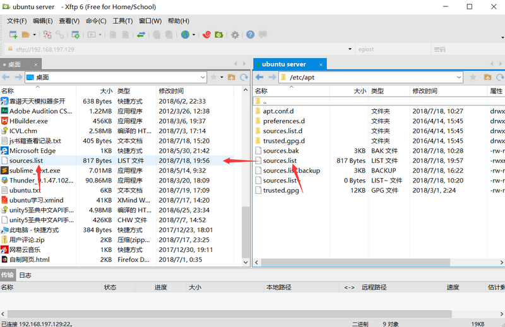This screenshot has width=505, height=327.
Task: Go back in the local 桌面 pane
Action: pyautogui.click(x=6, y=77)
